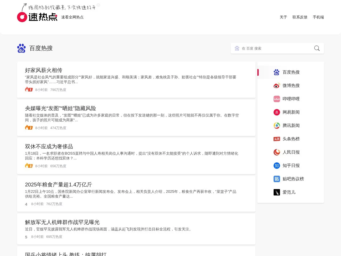
Task: Select the 速热点 site logo
Action: coord(37,17)
